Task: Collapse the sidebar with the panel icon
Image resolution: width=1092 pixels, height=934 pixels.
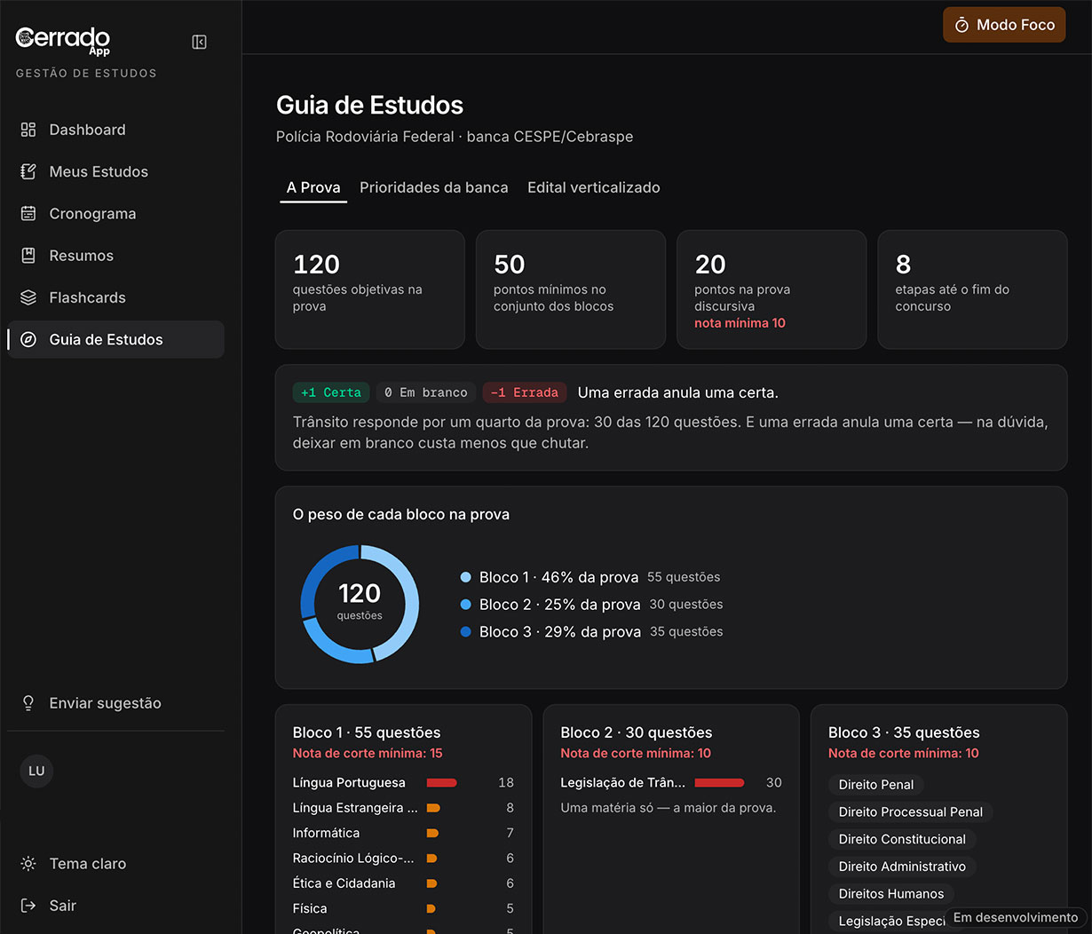Action: pyautogui.click(x=200, y=42)
